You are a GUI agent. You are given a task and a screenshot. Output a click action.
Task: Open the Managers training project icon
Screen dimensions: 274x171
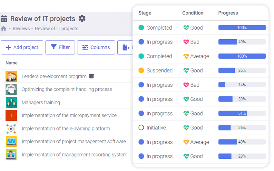pyautogui.click(x=11, y=102)
